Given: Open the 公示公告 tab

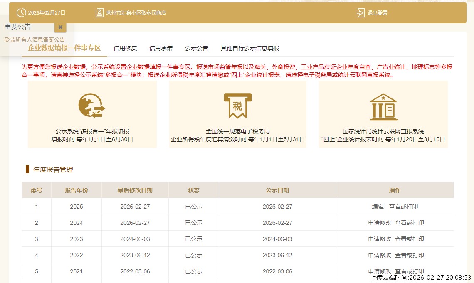Looking at the screenshot, I should point(197,48).
